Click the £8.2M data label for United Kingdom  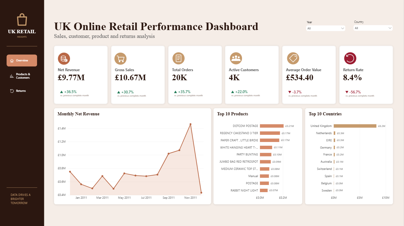(x=381, y=126)
